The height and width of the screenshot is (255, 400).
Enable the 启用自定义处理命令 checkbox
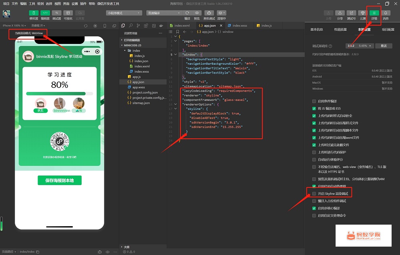(x=314, y=216)
